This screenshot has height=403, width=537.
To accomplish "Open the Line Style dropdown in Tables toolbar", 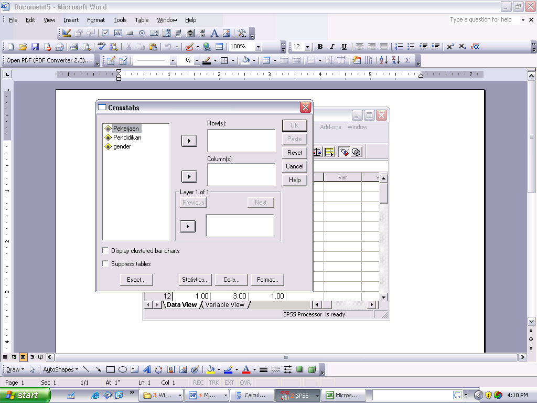I will coord(173,61).
